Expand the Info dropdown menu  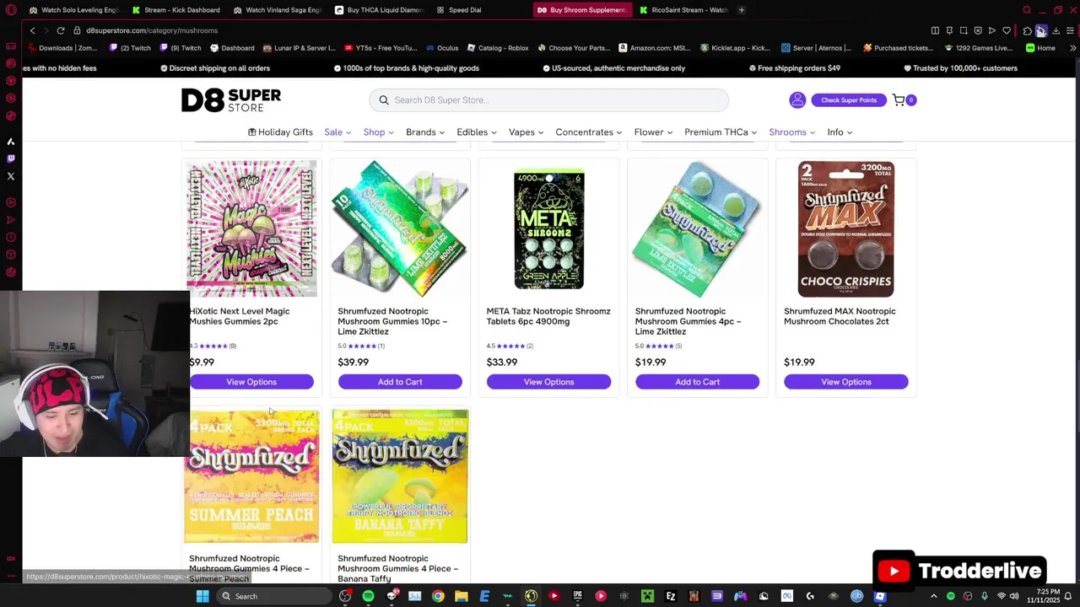click(840, 132)
